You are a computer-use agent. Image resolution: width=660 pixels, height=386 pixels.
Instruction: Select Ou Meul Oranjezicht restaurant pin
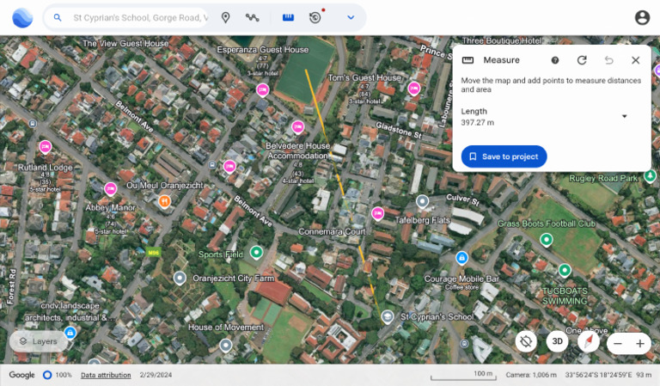coord(165,201)
